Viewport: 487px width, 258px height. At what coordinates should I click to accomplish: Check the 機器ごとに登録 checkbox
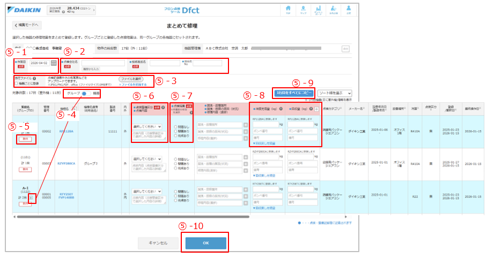(17, 84)
